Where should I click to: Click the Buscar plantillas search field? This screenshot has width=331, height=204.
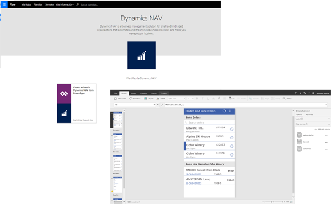[x=89, y=4]
